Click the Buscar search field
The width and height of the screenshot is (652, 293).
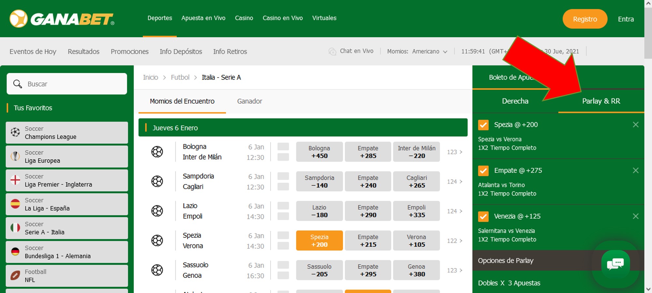pyautogui.click(x=67, y=84)
